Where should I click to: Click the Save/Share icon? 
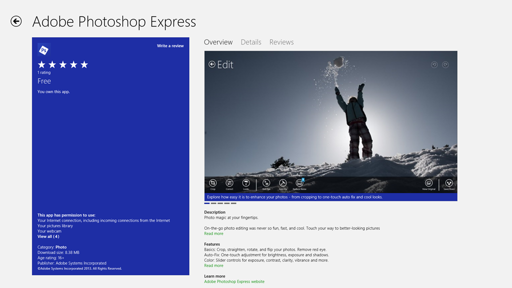click(449, 183)
